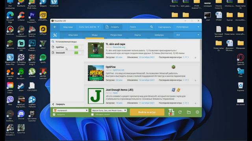
Task: Click the search magnifier in top bar
Action: tap(151, 27)
